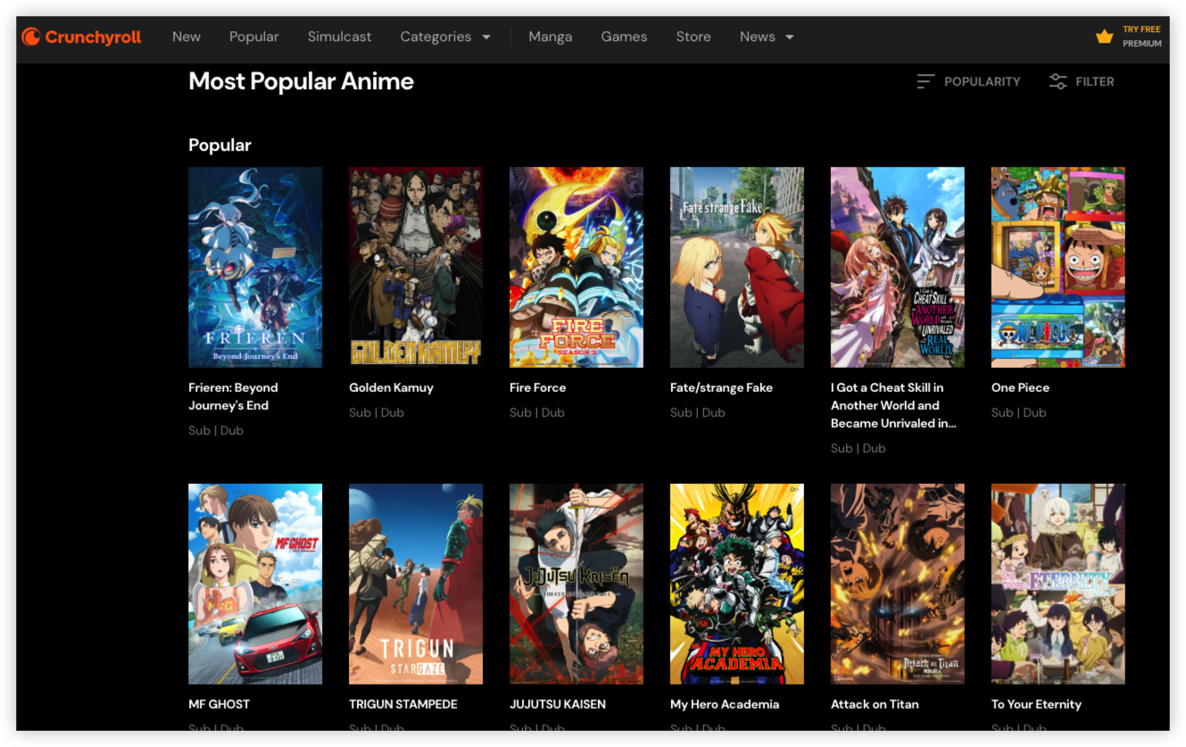Click Sub | Dub under Fire Force

point(537,412)
